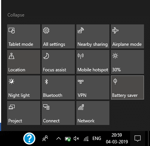Image resolution: width=150 pixels, height=146 pixels.
Task: Enable Airplane mode tile
Action: [127, 36]
